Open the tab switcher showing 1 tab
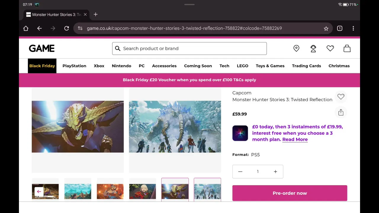This screenshot has height=213, width=379. 340,28
